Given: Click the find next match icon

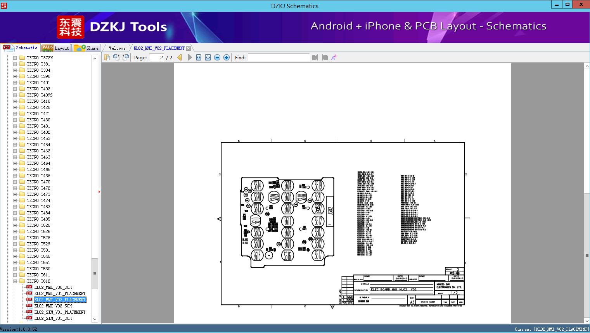Looking at the screenshot, I should point(325,57).
